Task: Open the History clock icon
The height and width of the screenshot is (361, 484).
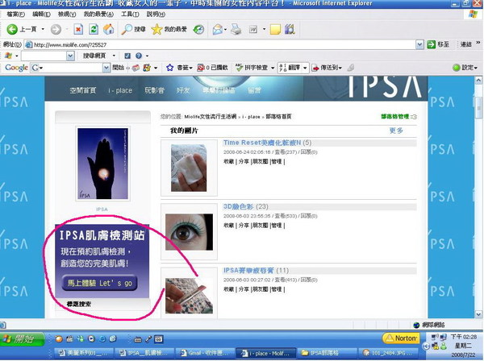Action: point(198,29)
